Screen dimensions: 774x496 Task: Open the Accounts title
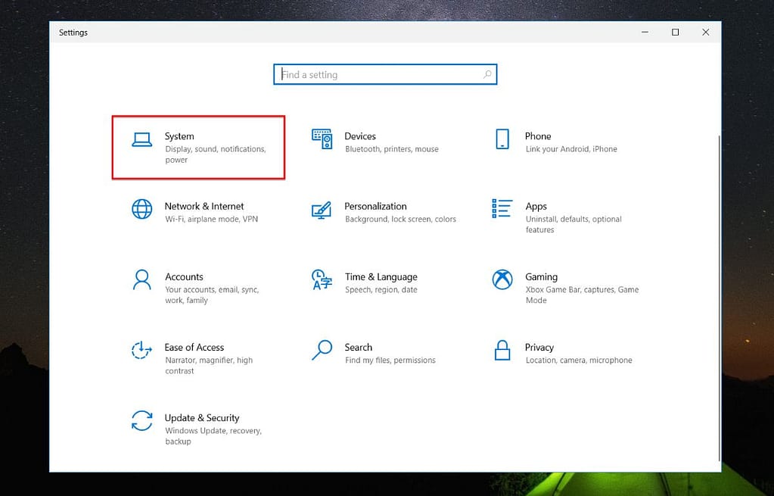(x=184, y=276)
